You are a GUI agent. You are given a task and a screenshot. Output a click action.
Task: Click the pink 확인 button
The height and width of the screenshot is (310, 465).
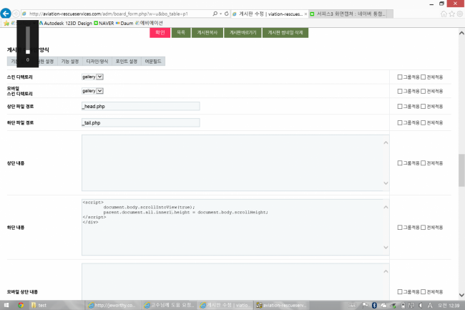160,33
